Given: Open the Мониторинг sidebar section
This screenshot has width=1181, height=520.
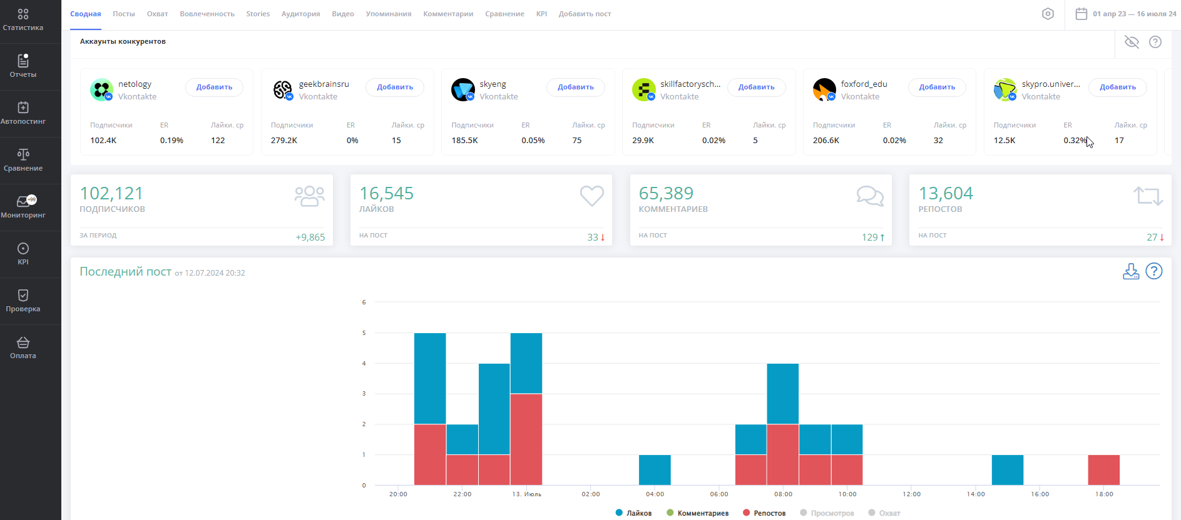Looking at the screenshot, I should pos(23,207).
